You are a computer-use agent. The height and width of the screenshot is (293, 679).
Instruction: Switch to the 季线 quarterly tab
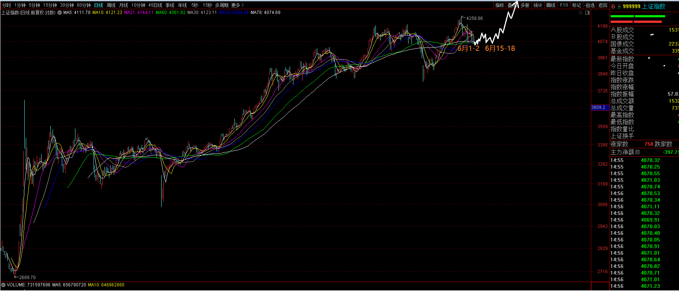pyautogui.click(x=170, y=5)
